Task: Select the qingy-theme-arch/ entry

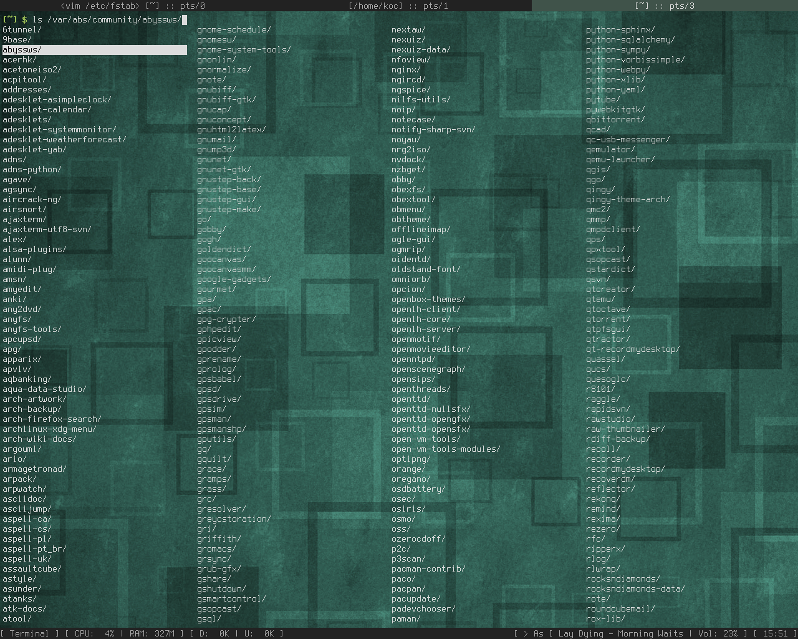Action: click(x=628, y=199)
